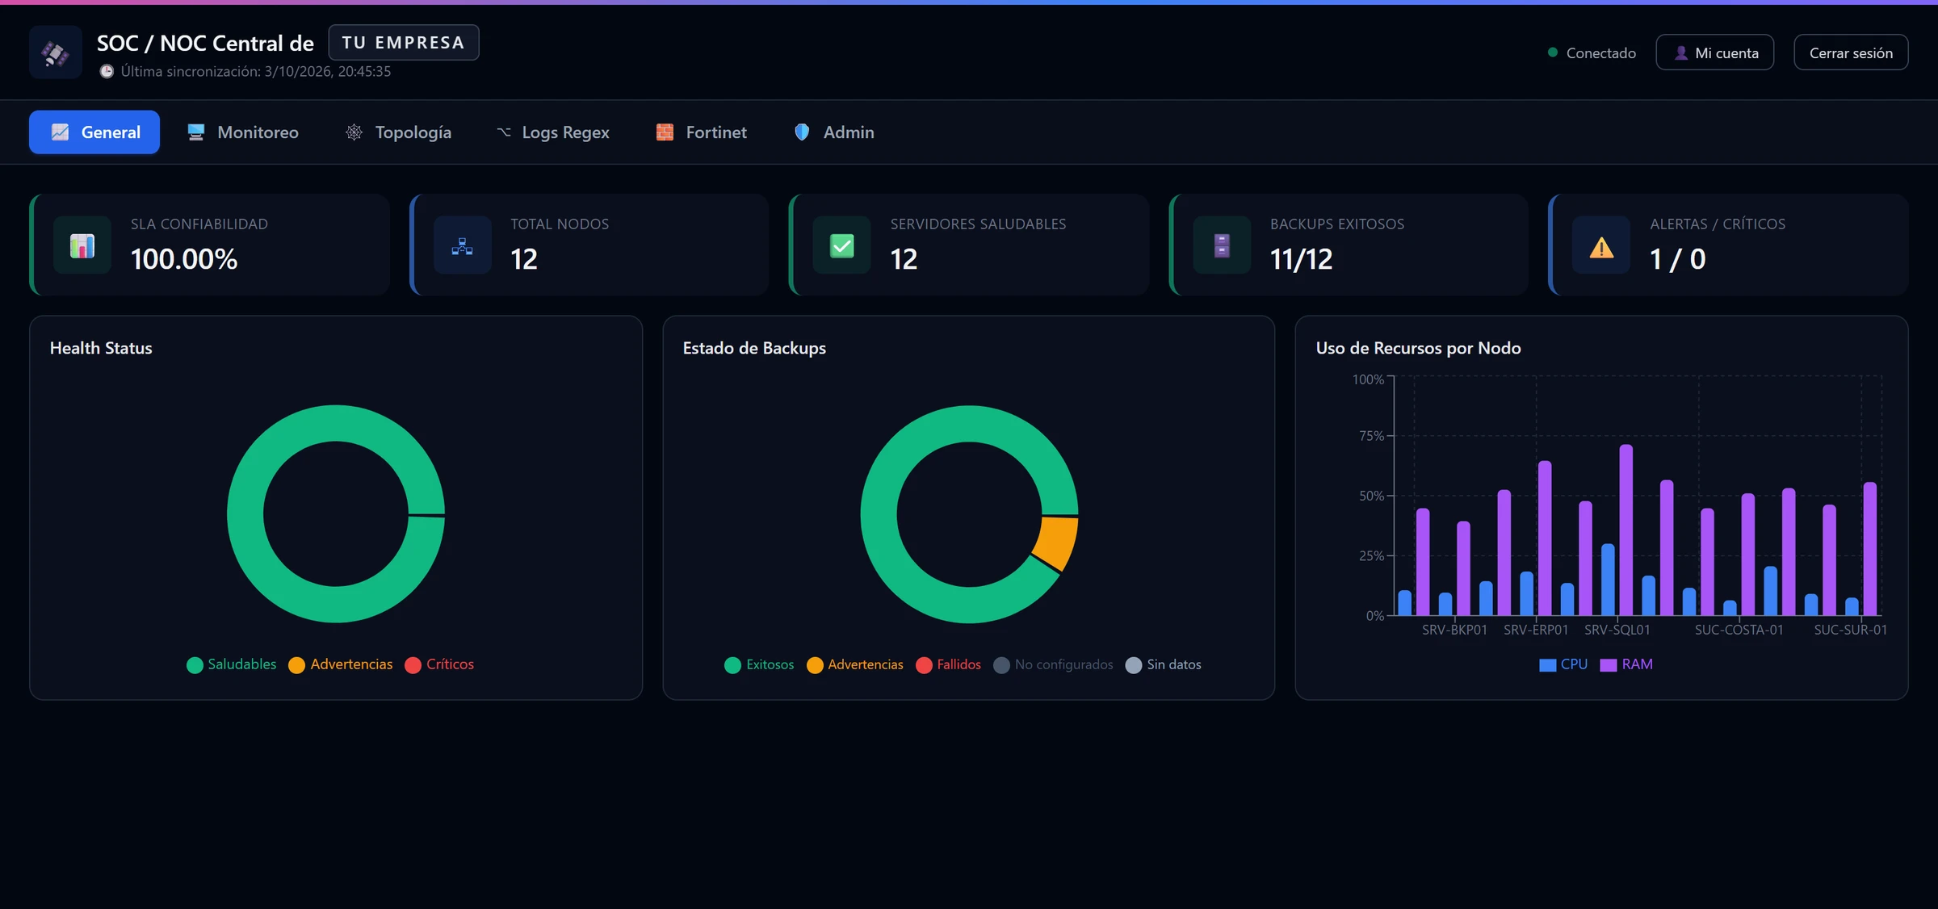Toggle the CPU series legend
This screenshot has height=909, width=1938.
1563,664
